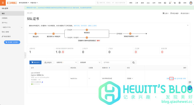Image resolution: width=194 pixels, height=105 pixels.
Task: Click 详情 link for the certificate
Action: click(184, 78)
